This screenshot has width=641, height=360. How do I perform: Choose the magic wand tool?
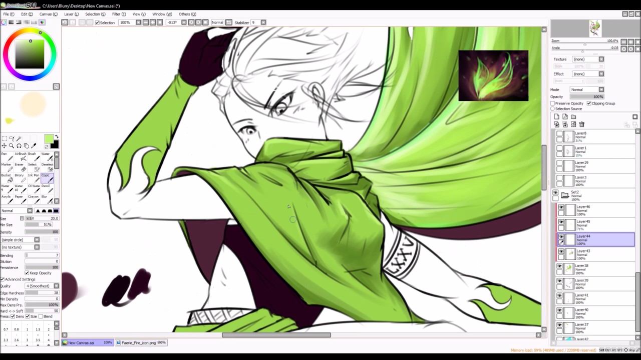tap(19, 138)
